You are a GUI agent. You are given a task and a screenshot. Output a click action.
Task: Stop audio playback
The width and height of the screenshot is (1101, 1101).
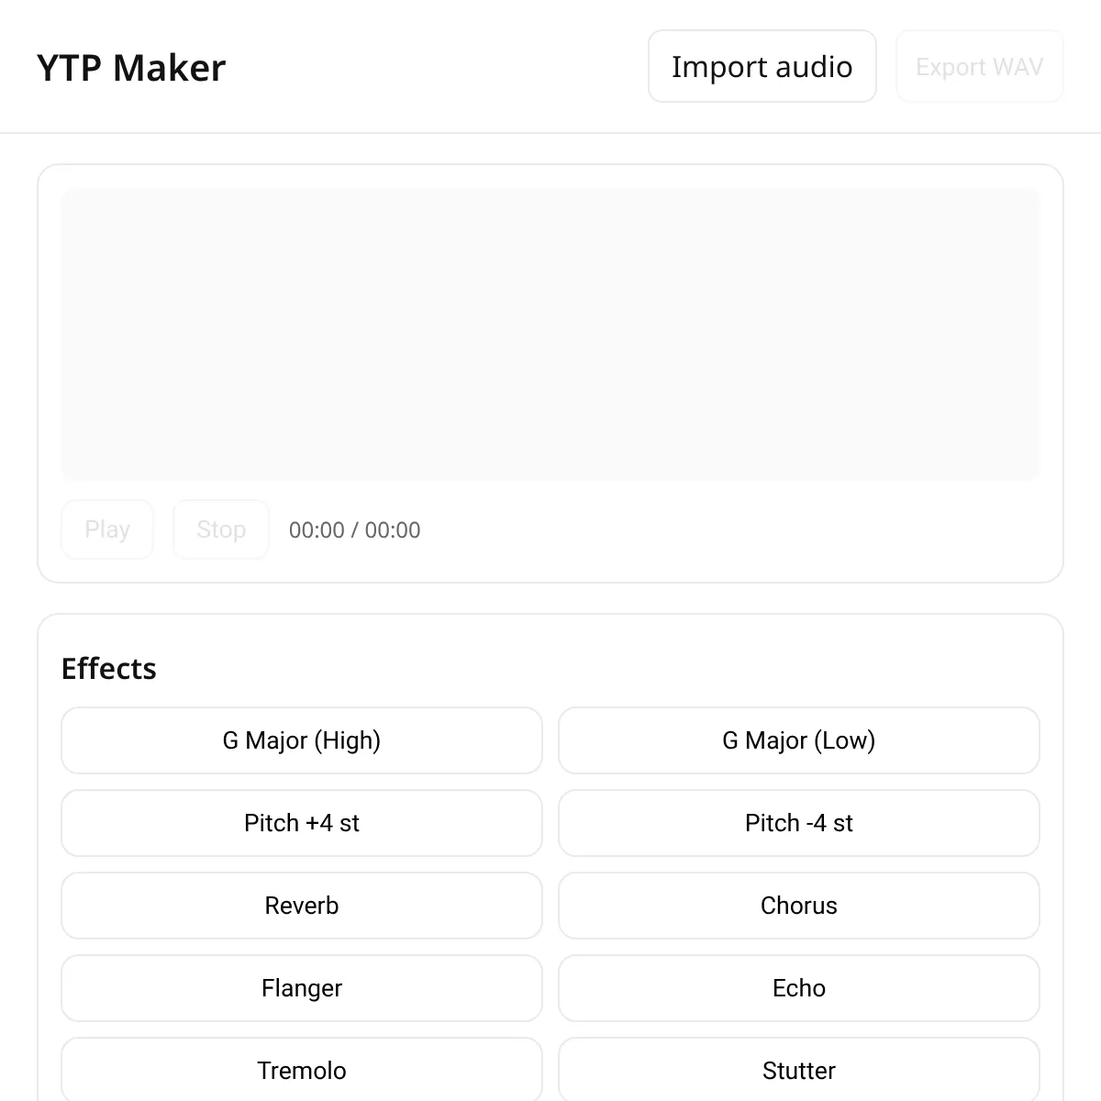coord(221,529)
